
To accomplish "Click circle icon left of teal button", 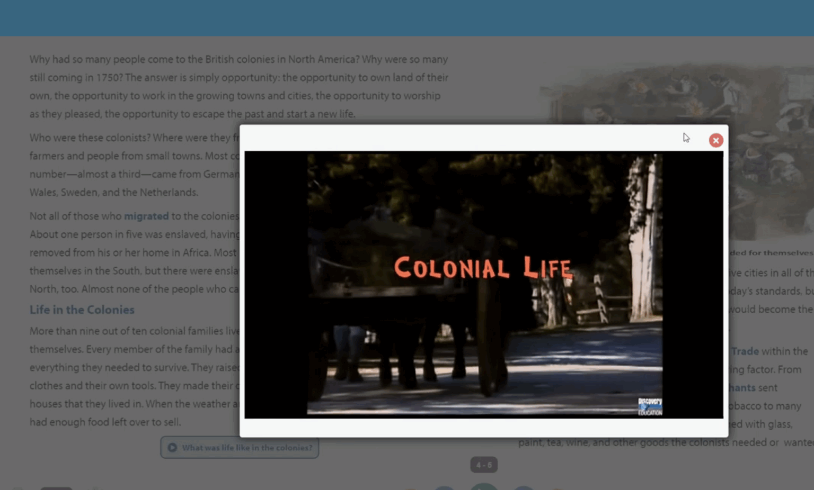I will tap(444, 488).
